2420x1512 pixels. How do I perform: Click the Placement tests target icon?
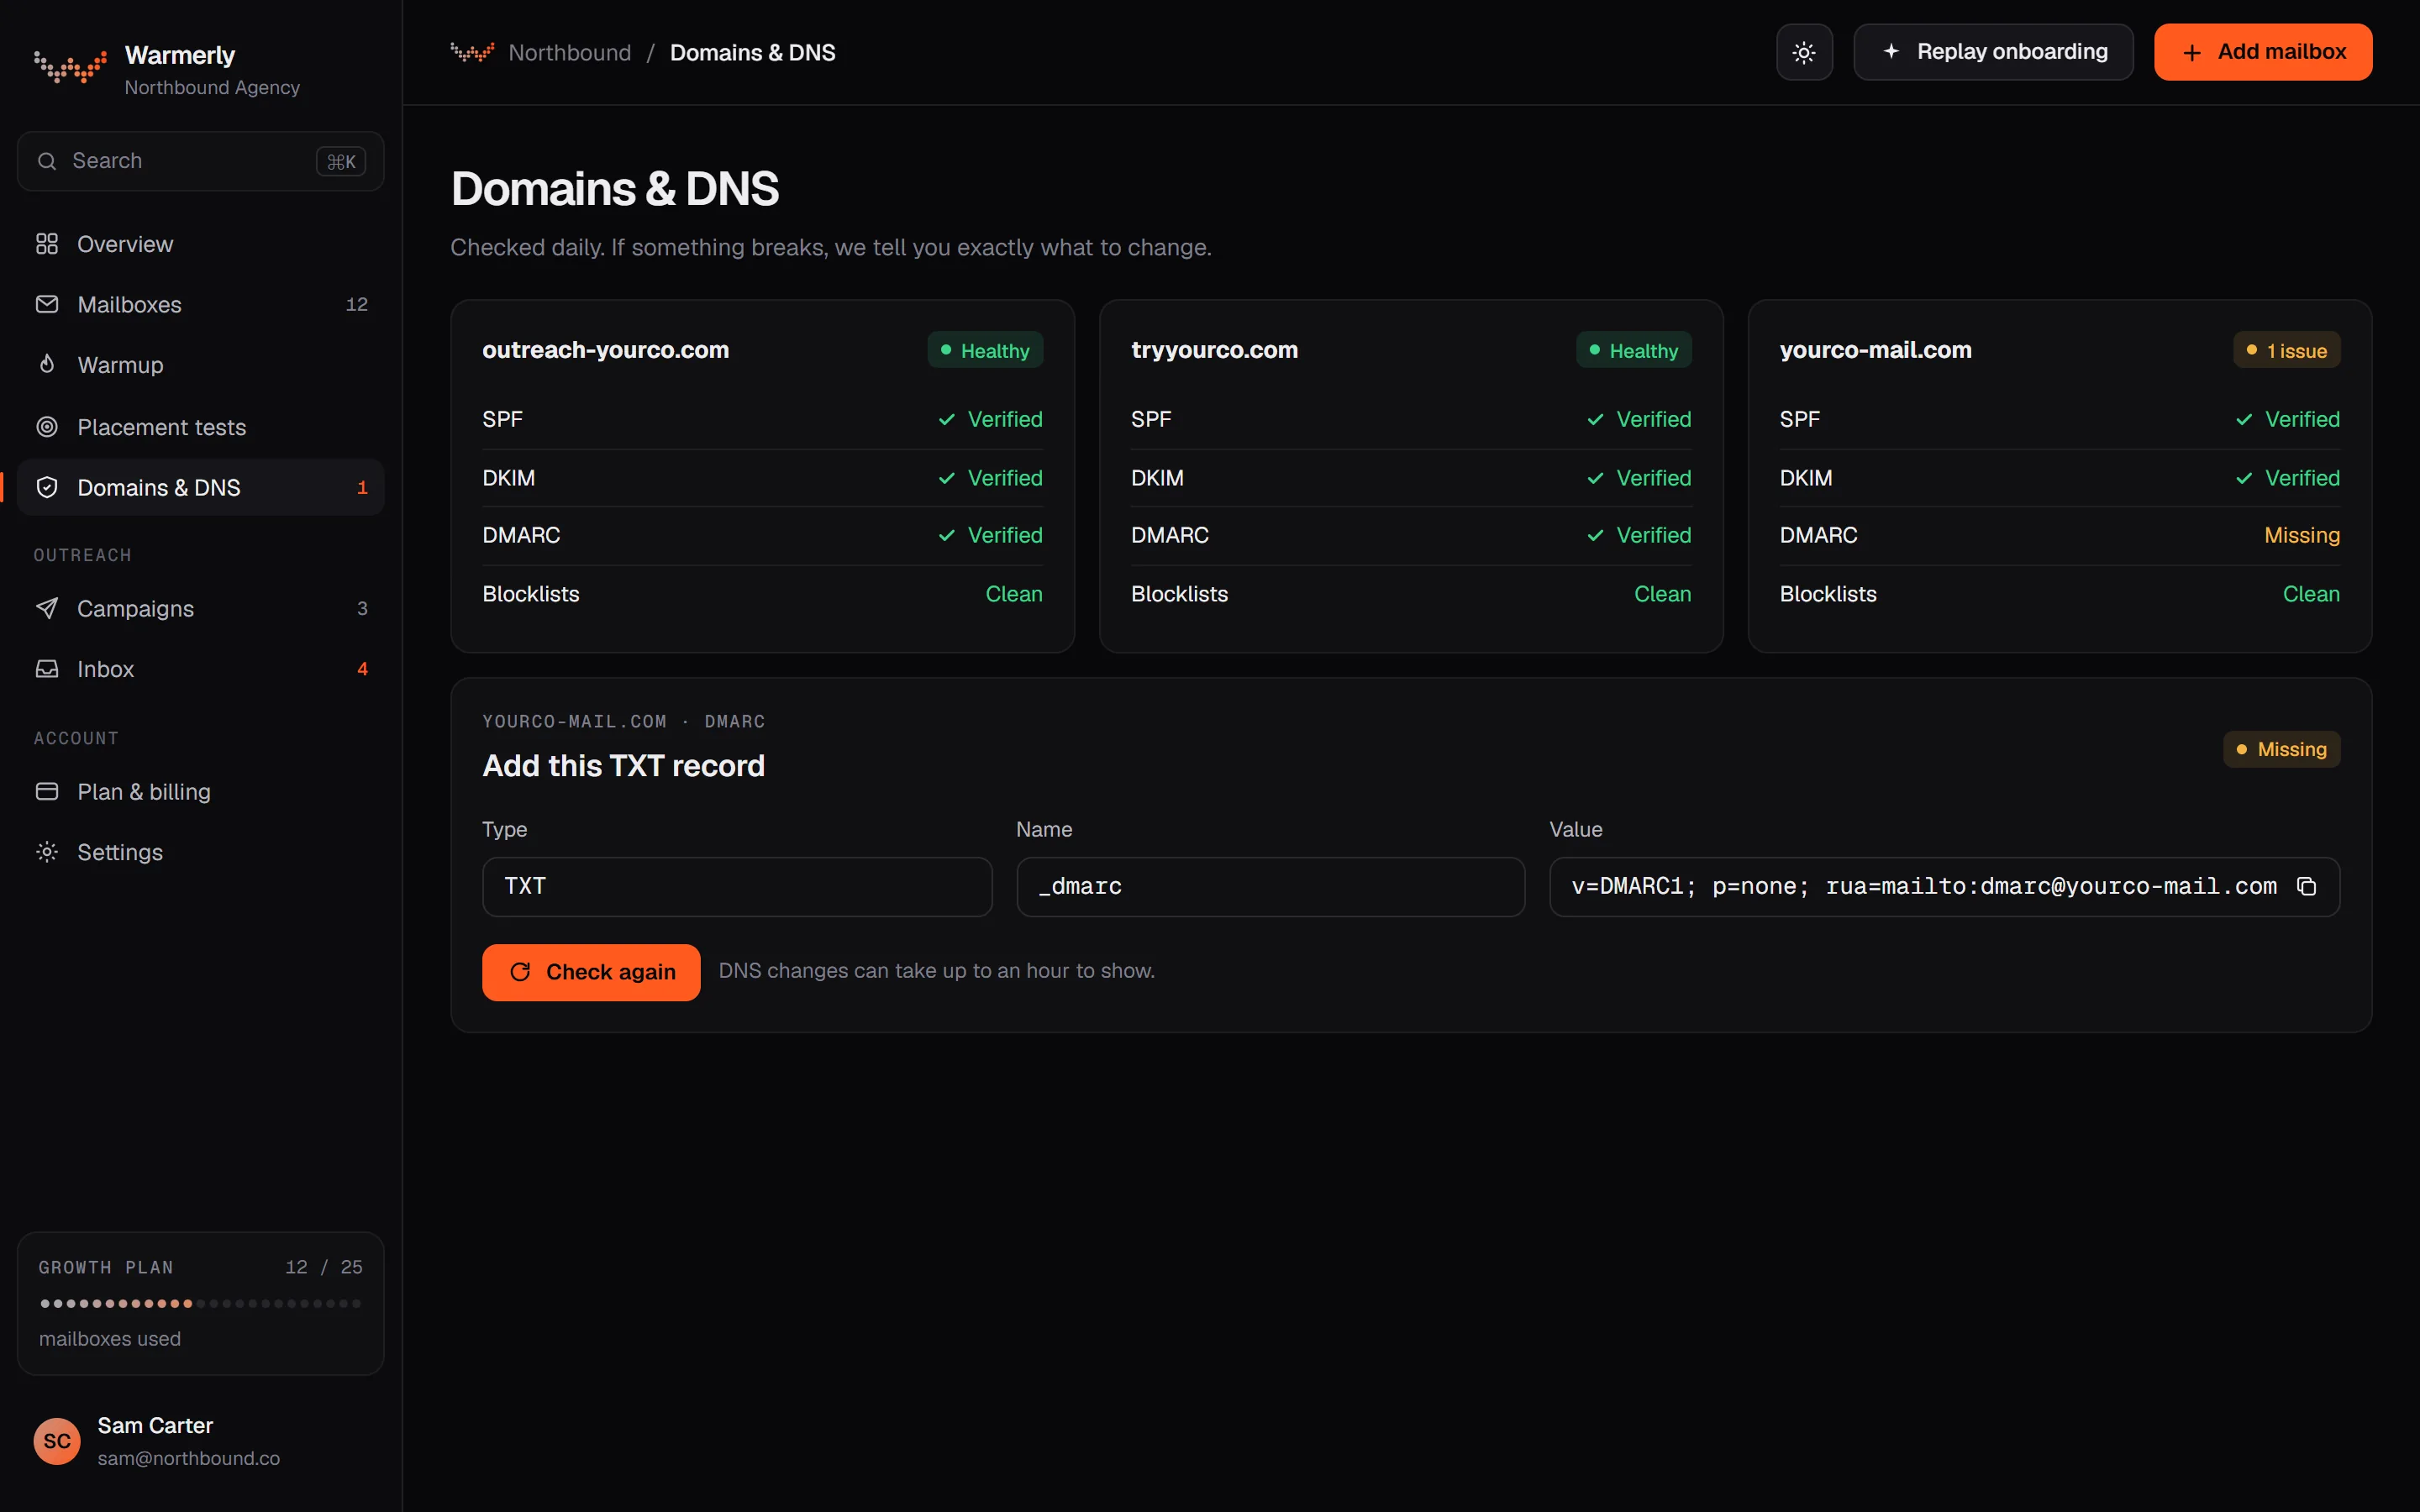point(47,427)
